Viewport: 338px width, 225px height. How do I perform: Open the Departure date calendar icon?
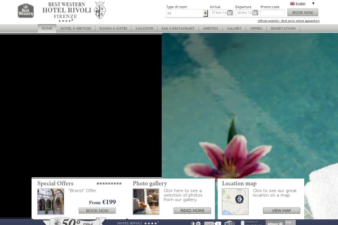point(255,13)
